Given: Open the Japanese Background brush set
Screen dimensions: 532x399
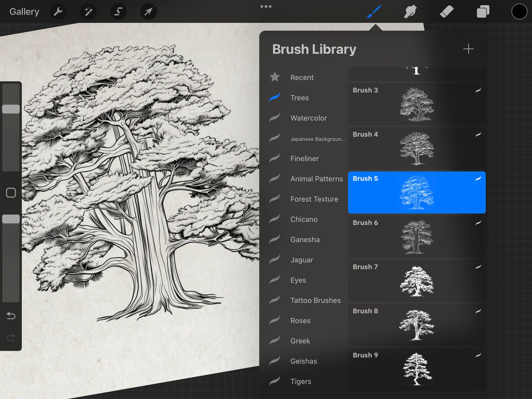Looking at the screenshot, I should tap(307, 139).
